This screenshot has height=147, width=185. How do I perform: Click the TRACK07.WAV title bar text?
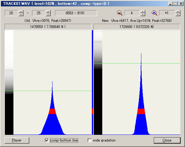coord(56,4)
